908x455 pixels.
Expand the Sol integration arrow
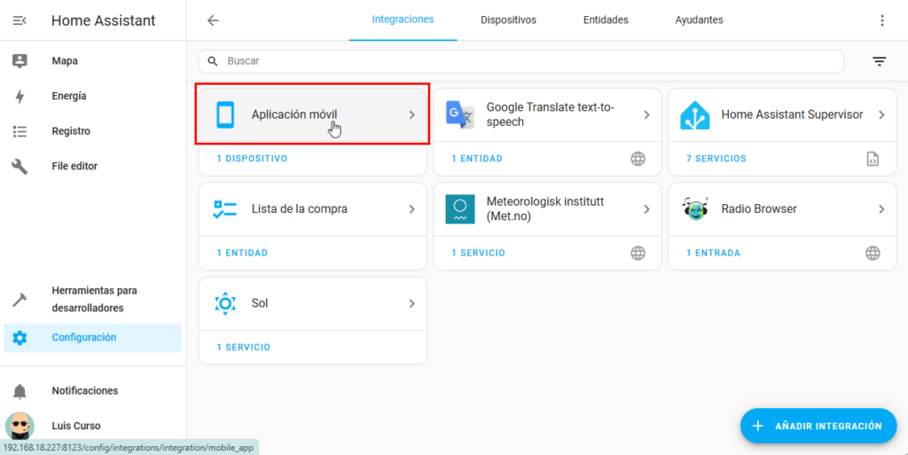pyautogui.click(x=411, y=303)
